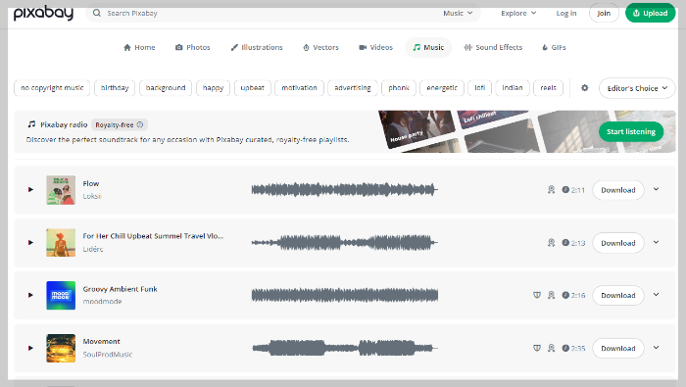Click the Start listening button

631,131
